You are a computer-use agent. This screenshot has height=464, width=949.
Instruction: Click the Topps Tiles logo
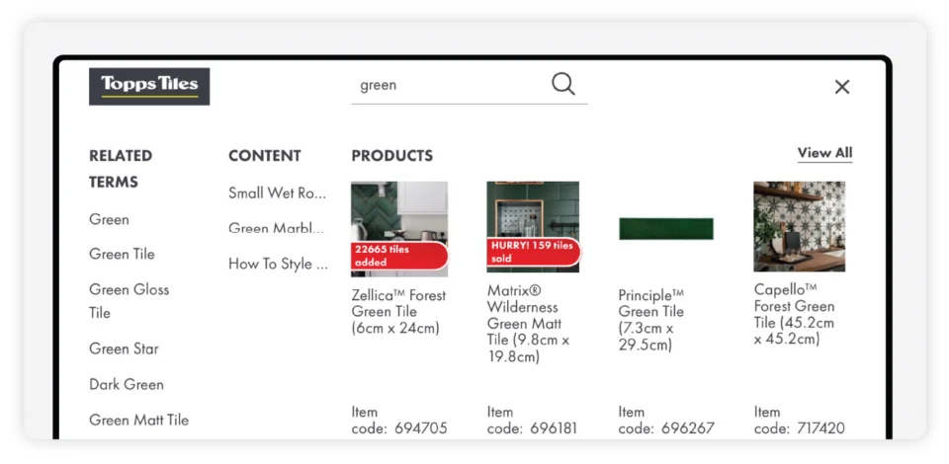pyautogui.click(x=149, y=86)
